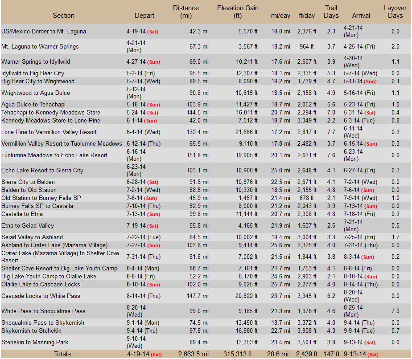
Task: Click layover days value '2.0'
Action: click(395, 47)
